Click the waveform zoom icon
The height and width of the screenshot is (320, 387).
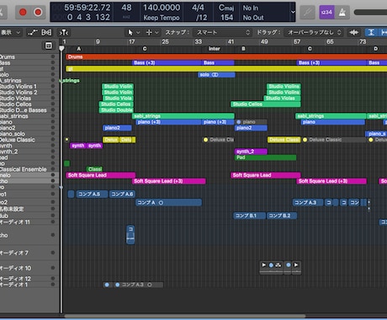click(354, 33)
